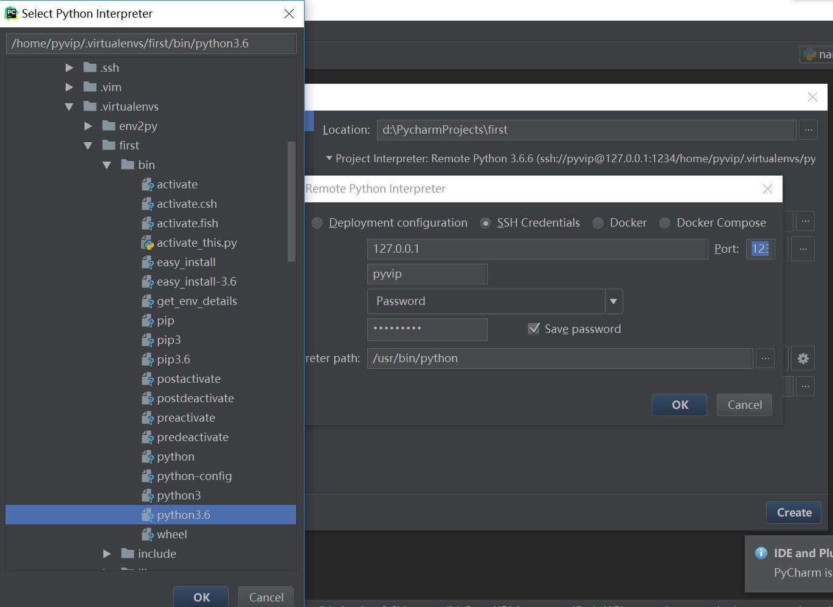Cancel the Select Python Interpreter dialog
The image size is (833, 607).
click(x=266, y=597)
